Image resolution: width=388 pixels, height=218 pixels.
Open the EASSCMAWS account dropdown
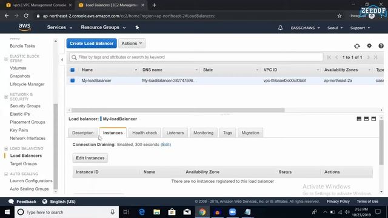(x=305, y=28)
